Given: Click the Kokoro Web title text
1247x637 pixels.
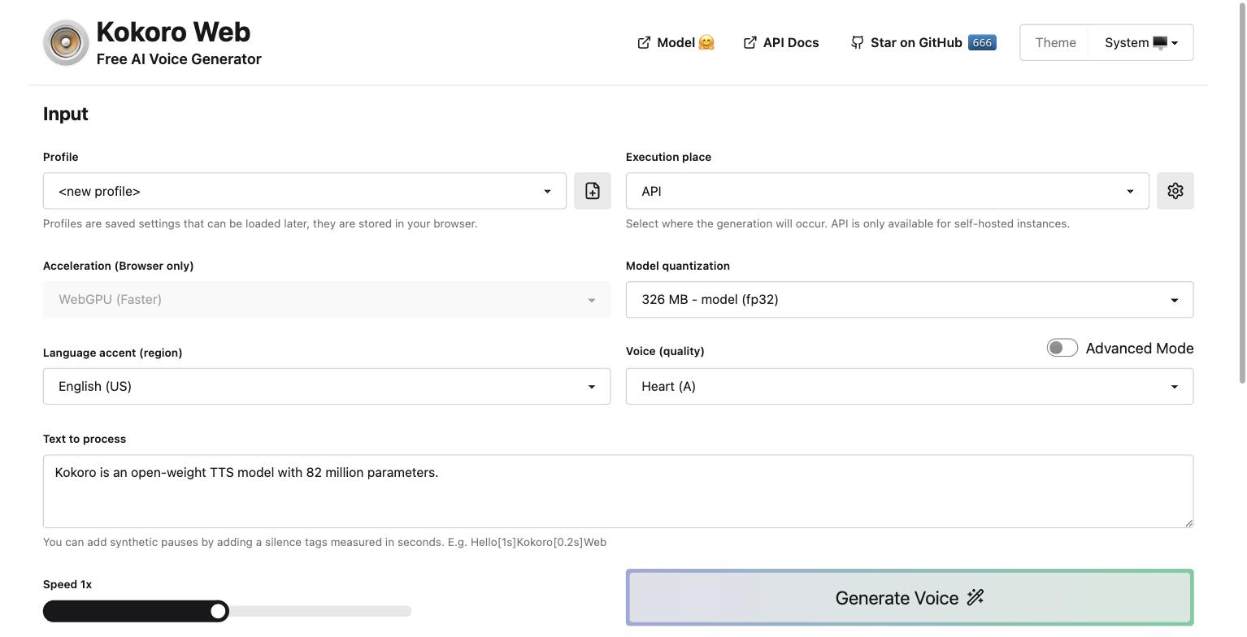Looking at the screenshot, I should click(x=173, y=32).
